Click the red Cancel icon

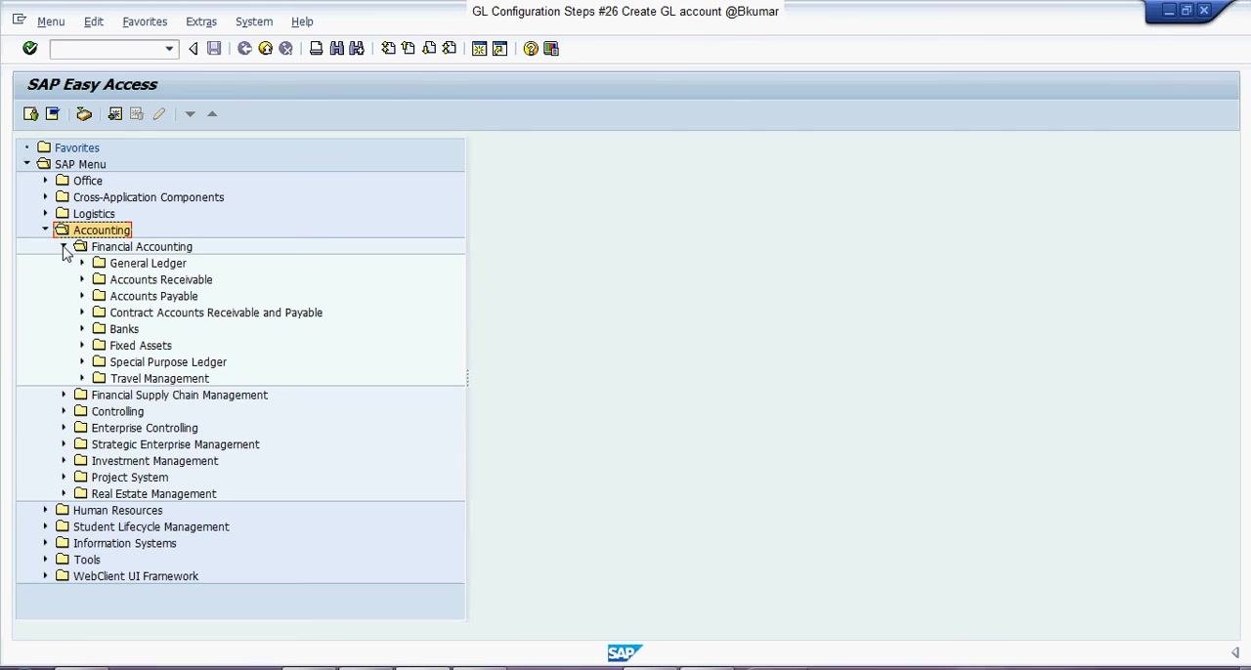[285, 49]
